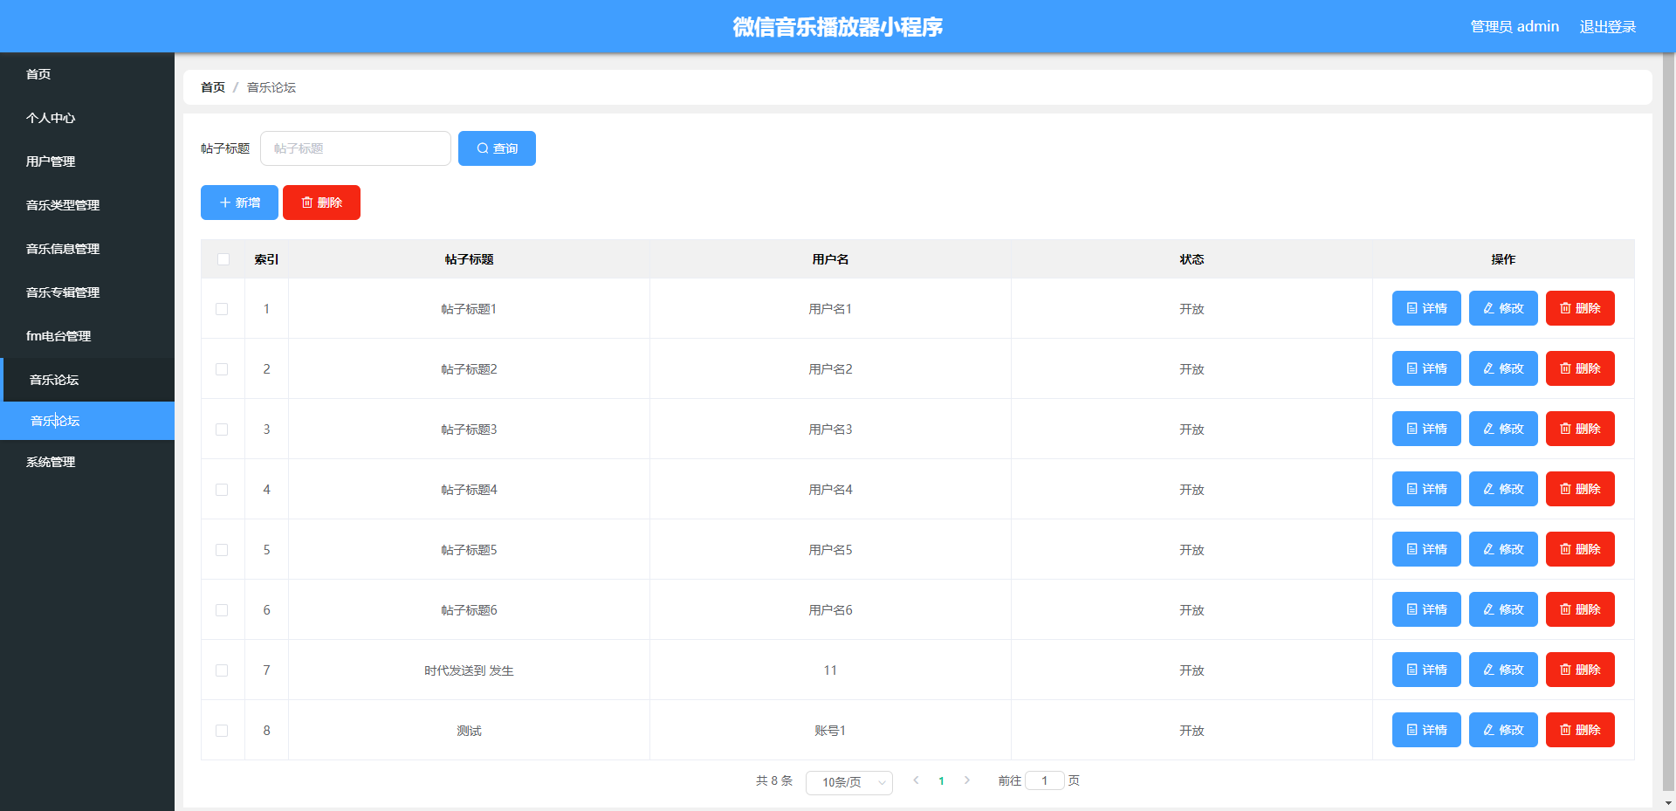1676x811 pixels.
Task: Click the previous page arrow in pagination
Action: (915, 781)
